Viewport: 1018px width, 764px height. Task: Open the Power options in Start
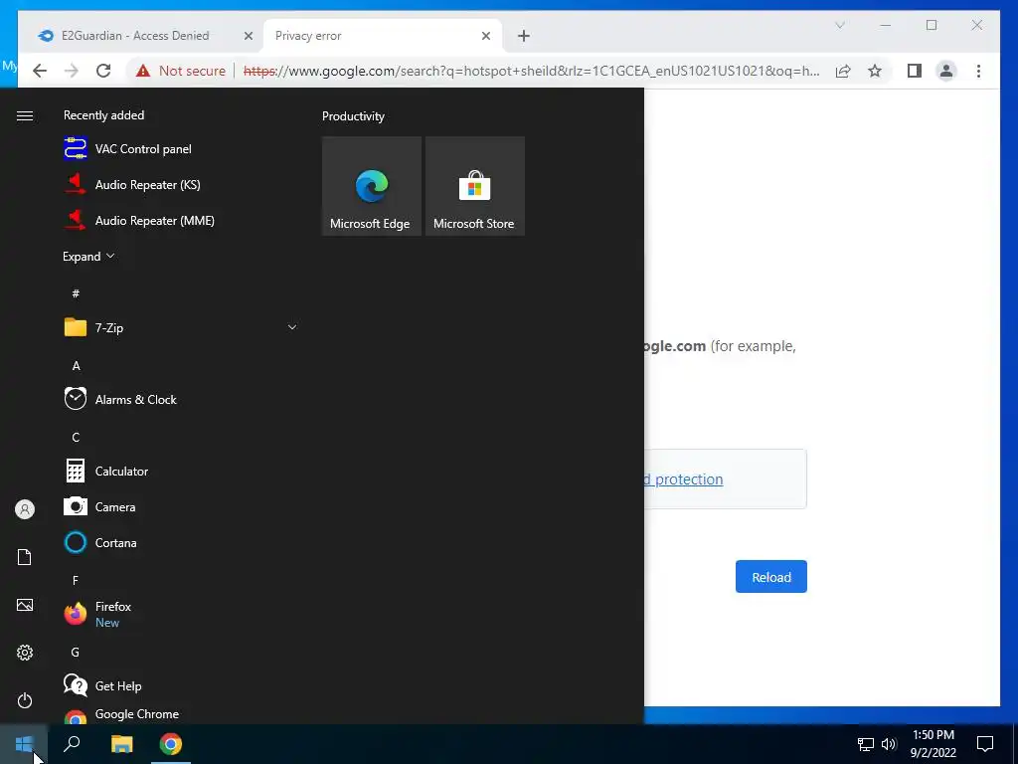(25, 700)
